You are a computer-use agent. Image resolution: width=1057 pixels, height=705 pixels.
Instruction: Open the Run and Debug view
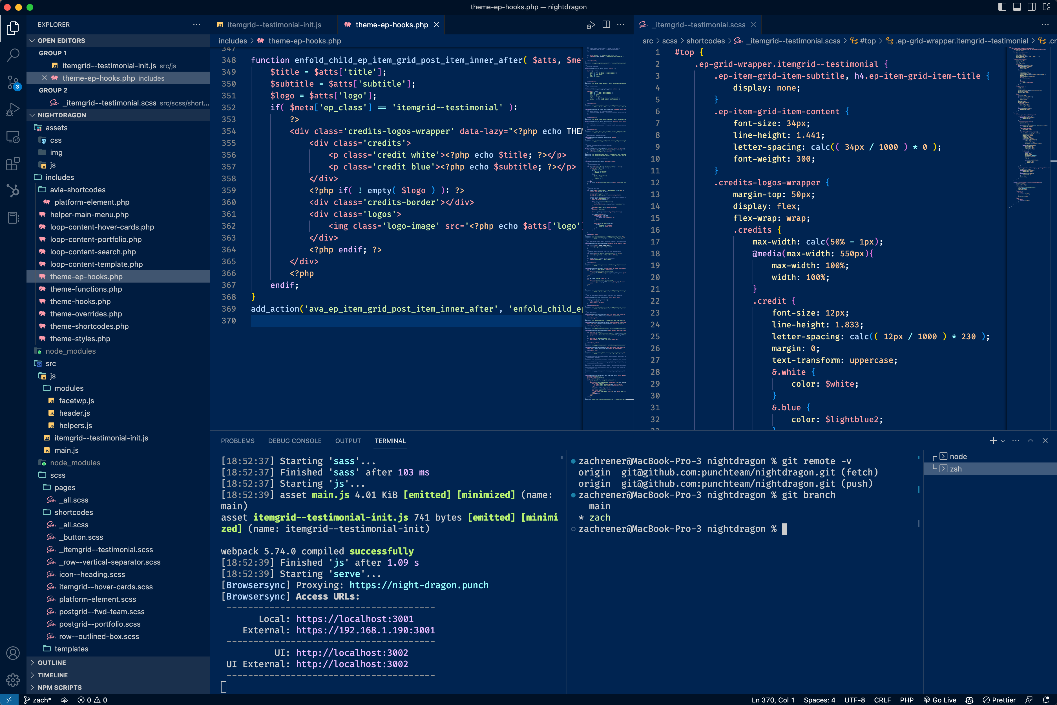click(x=13, y=109)
